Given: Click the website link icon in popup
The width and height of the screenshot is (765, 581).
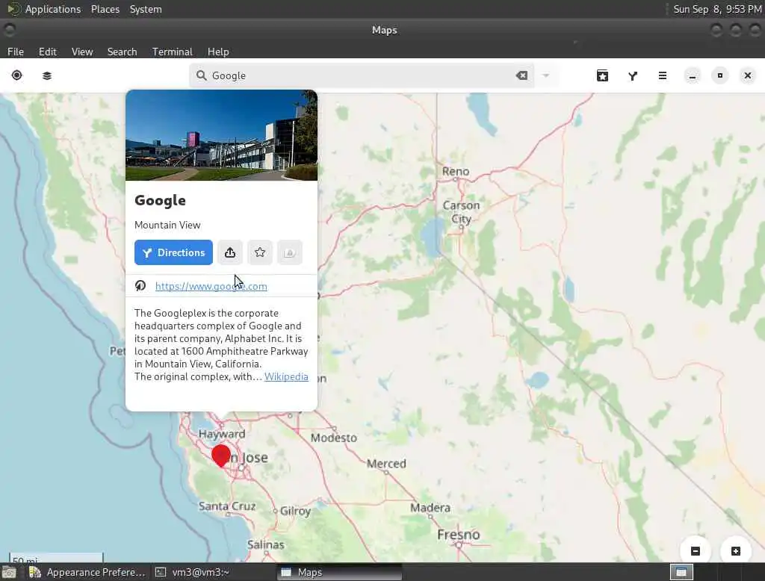Looking at the screenshot, I should pyautogui.click(x=140, y=286).
